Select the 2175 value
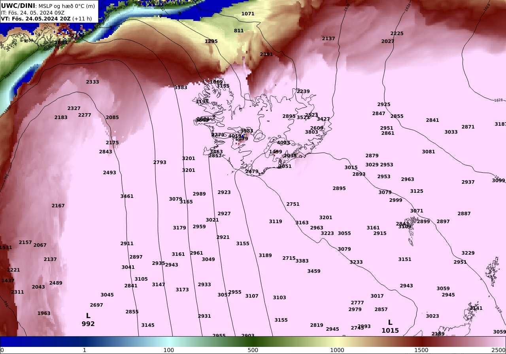This screenshot has height=354, width=506. [112, 143]
